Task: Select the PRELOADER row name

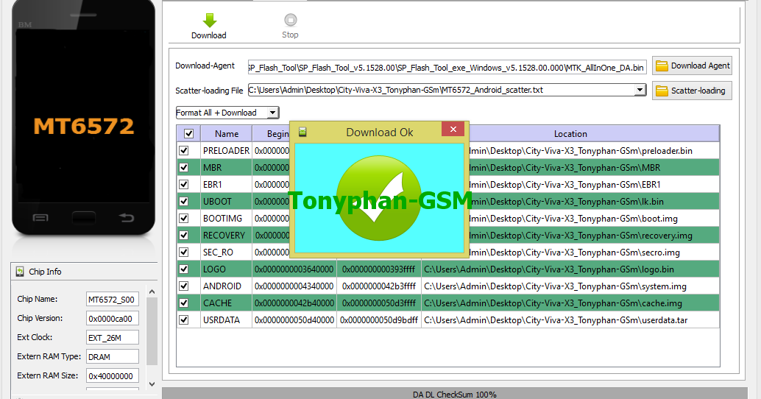Action: tap(226, 150)
